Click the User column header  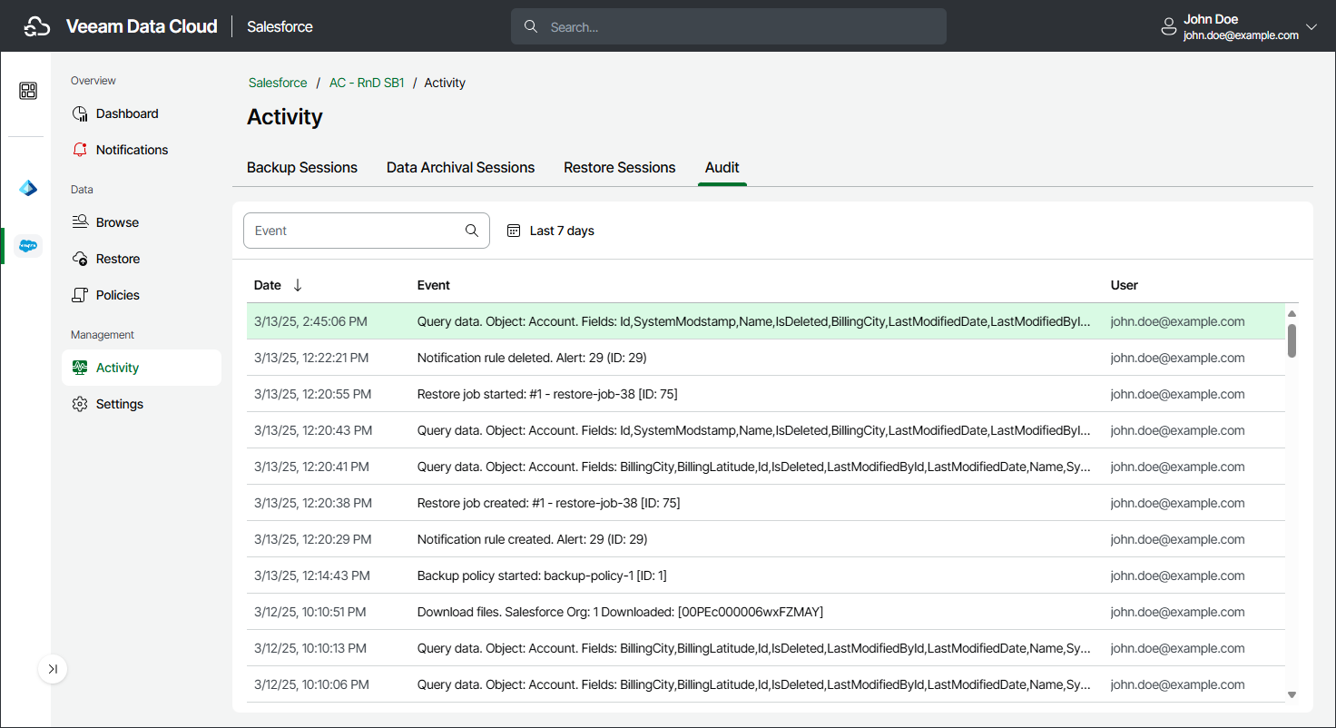coord(1125,285)
